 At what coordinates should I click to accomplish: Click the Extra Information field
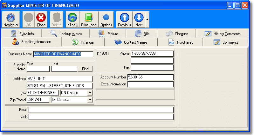click(x=150, y=84)
